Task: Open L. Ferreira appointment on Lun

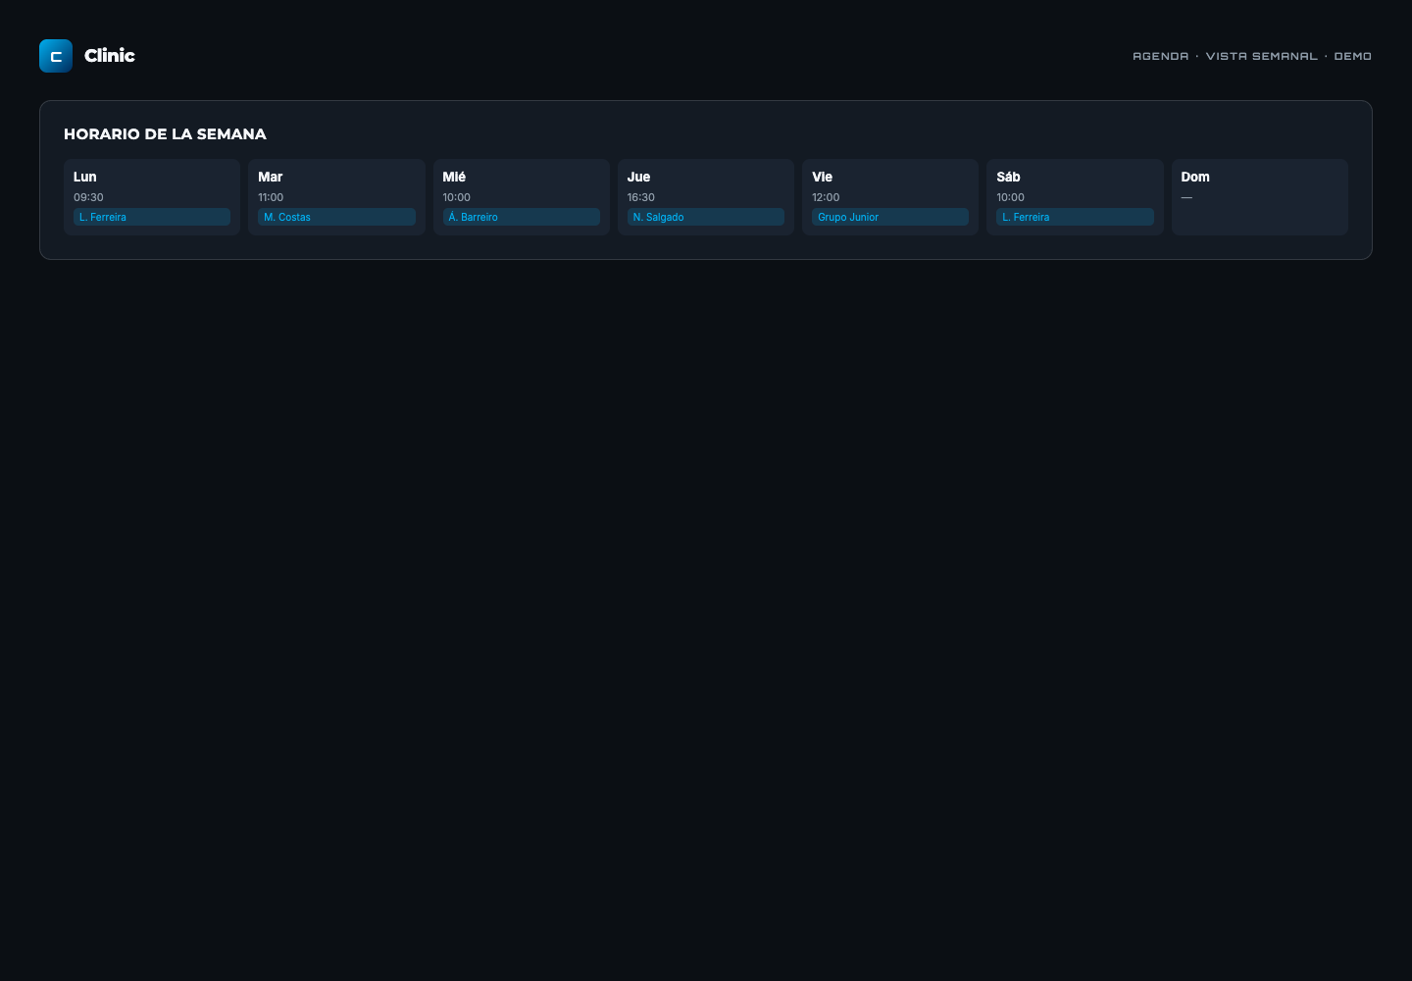Action: (152, 217)
